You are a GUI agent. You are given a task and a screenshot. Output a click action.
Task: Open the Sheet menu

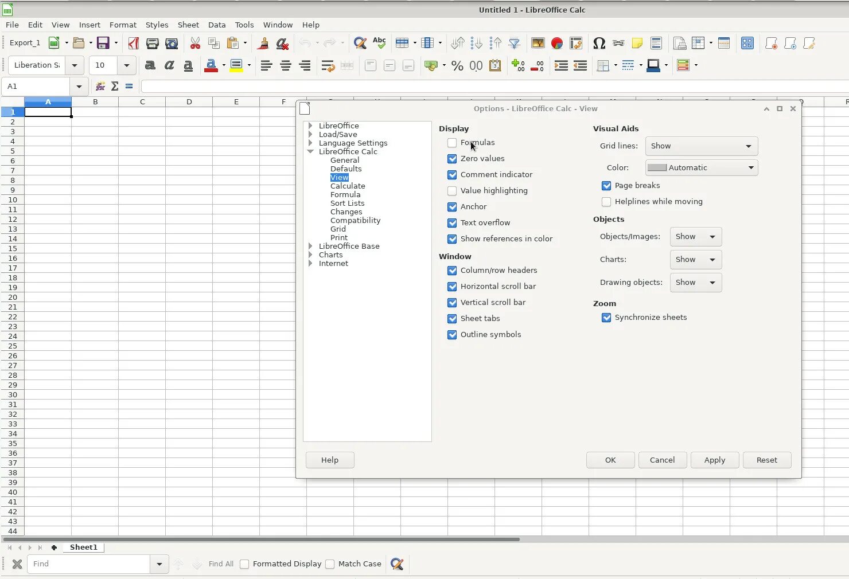click(188, 25)
